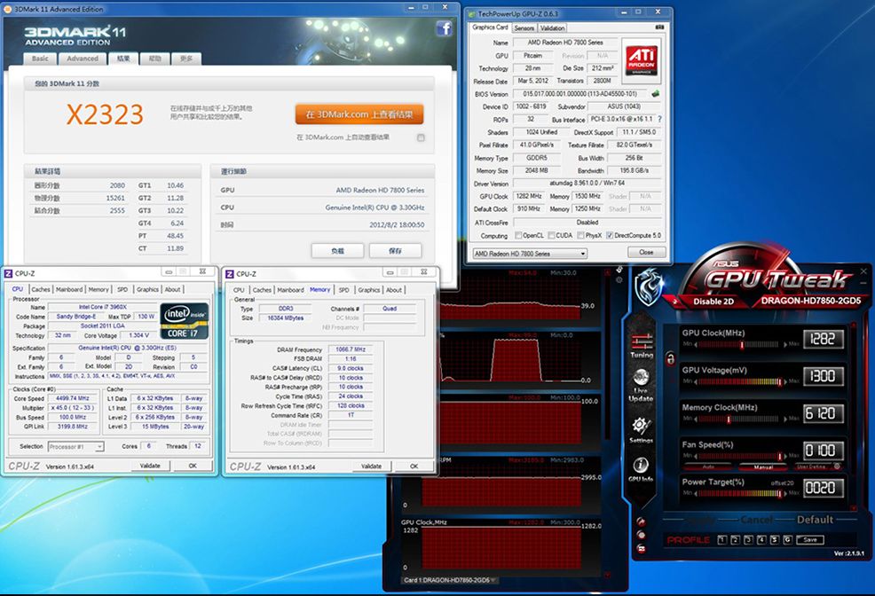Open SPD tab in CPU-Z memory window
Viewport: 875px width, 596px height.
[343, 290]
